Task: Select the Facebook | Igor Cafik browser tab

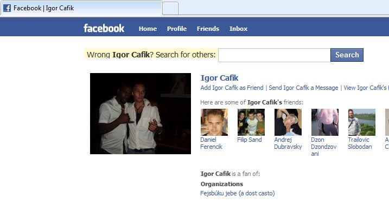Action: point(81,8)
